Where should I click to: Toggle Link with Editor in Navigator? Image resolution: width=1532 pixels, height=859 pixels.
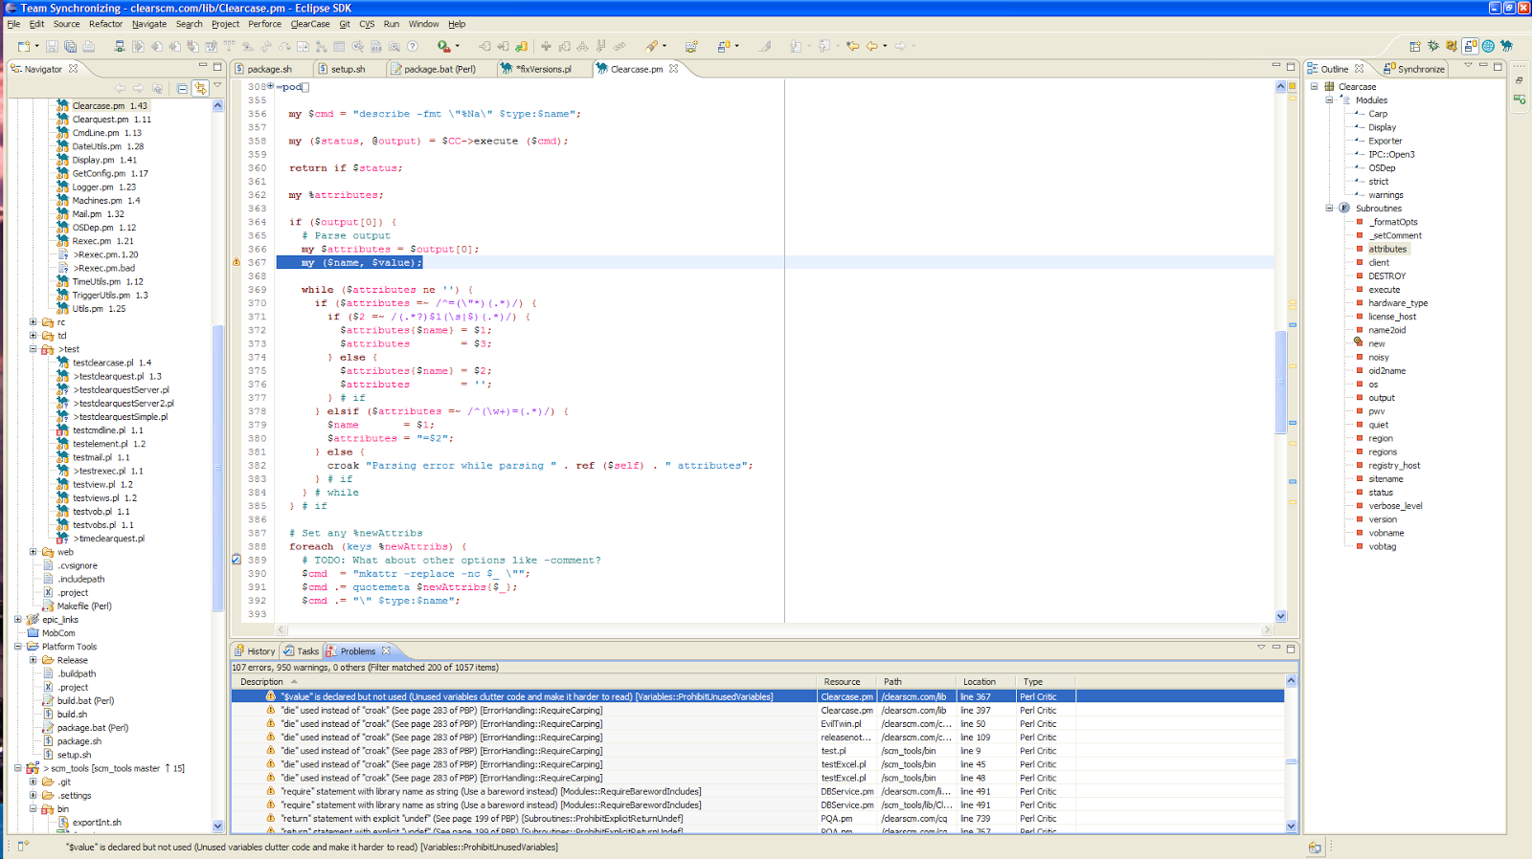coord(200,88)
